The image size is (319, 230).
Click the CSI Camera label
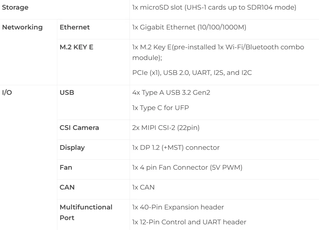pos(79,128)
